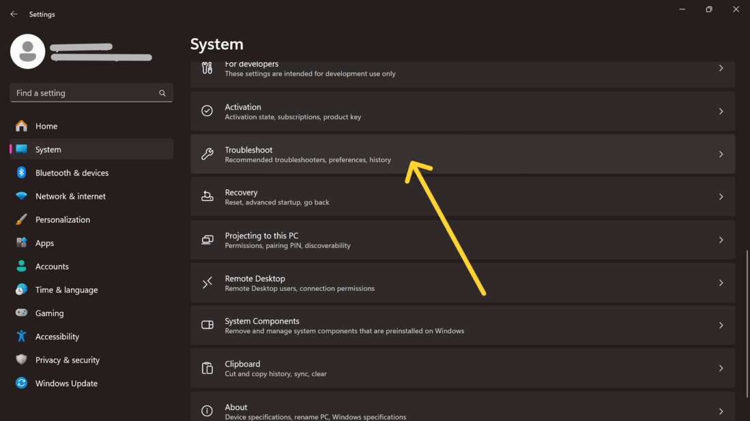Click the Clipboard icon
This screenshot has height=421, width=750.
pyautogui.click(x=207, y=369)
